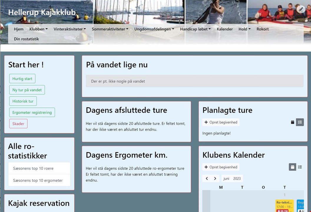Go to the next calendar month
Viewport: 311px width, 212px height.
[215, 178]
